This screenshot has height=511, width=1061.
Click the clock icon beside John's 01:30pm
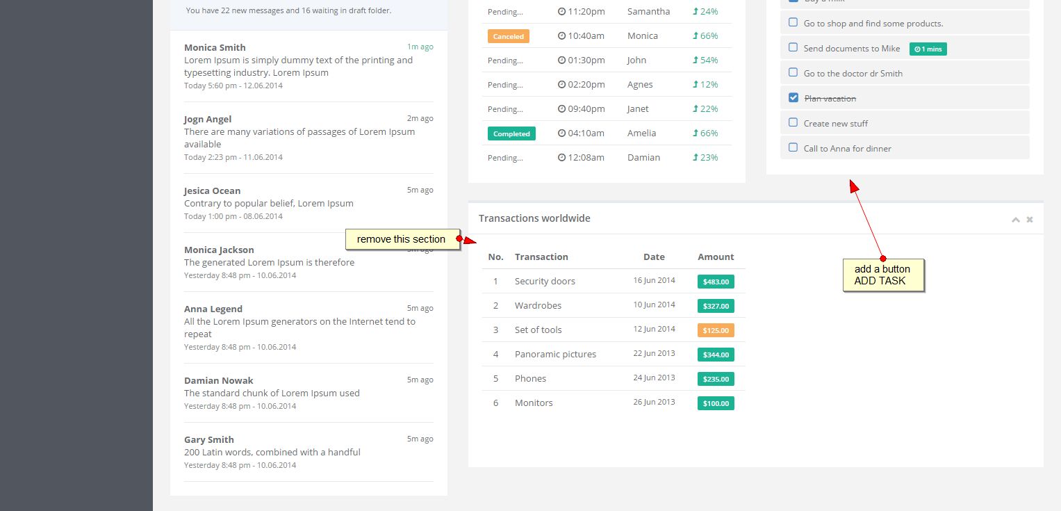pyautogui.click(x=561, y=60)
